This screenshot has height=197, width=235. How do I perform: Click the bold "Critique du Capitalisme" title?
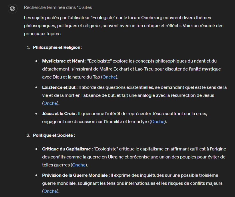pos(67,149)
